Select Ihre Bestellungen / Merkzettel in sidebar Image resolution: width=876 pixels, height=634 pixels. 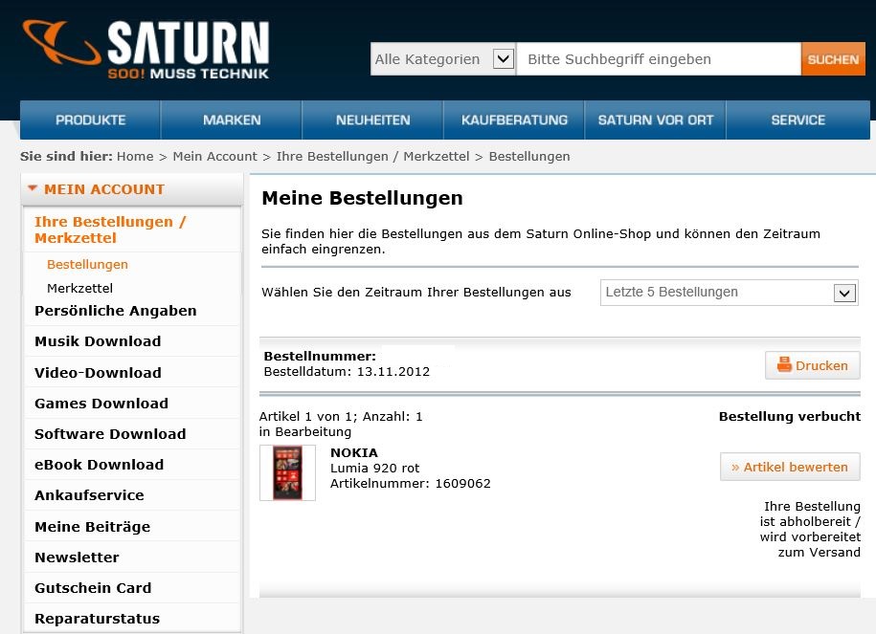tap(110, 230)
